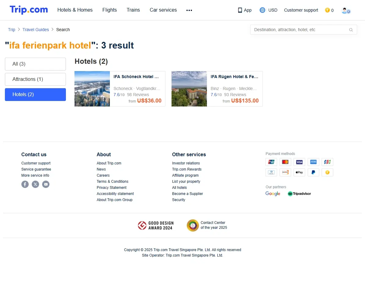365x281 pixels.
Task: Open the user profile avatar
Action: point(346,10)
